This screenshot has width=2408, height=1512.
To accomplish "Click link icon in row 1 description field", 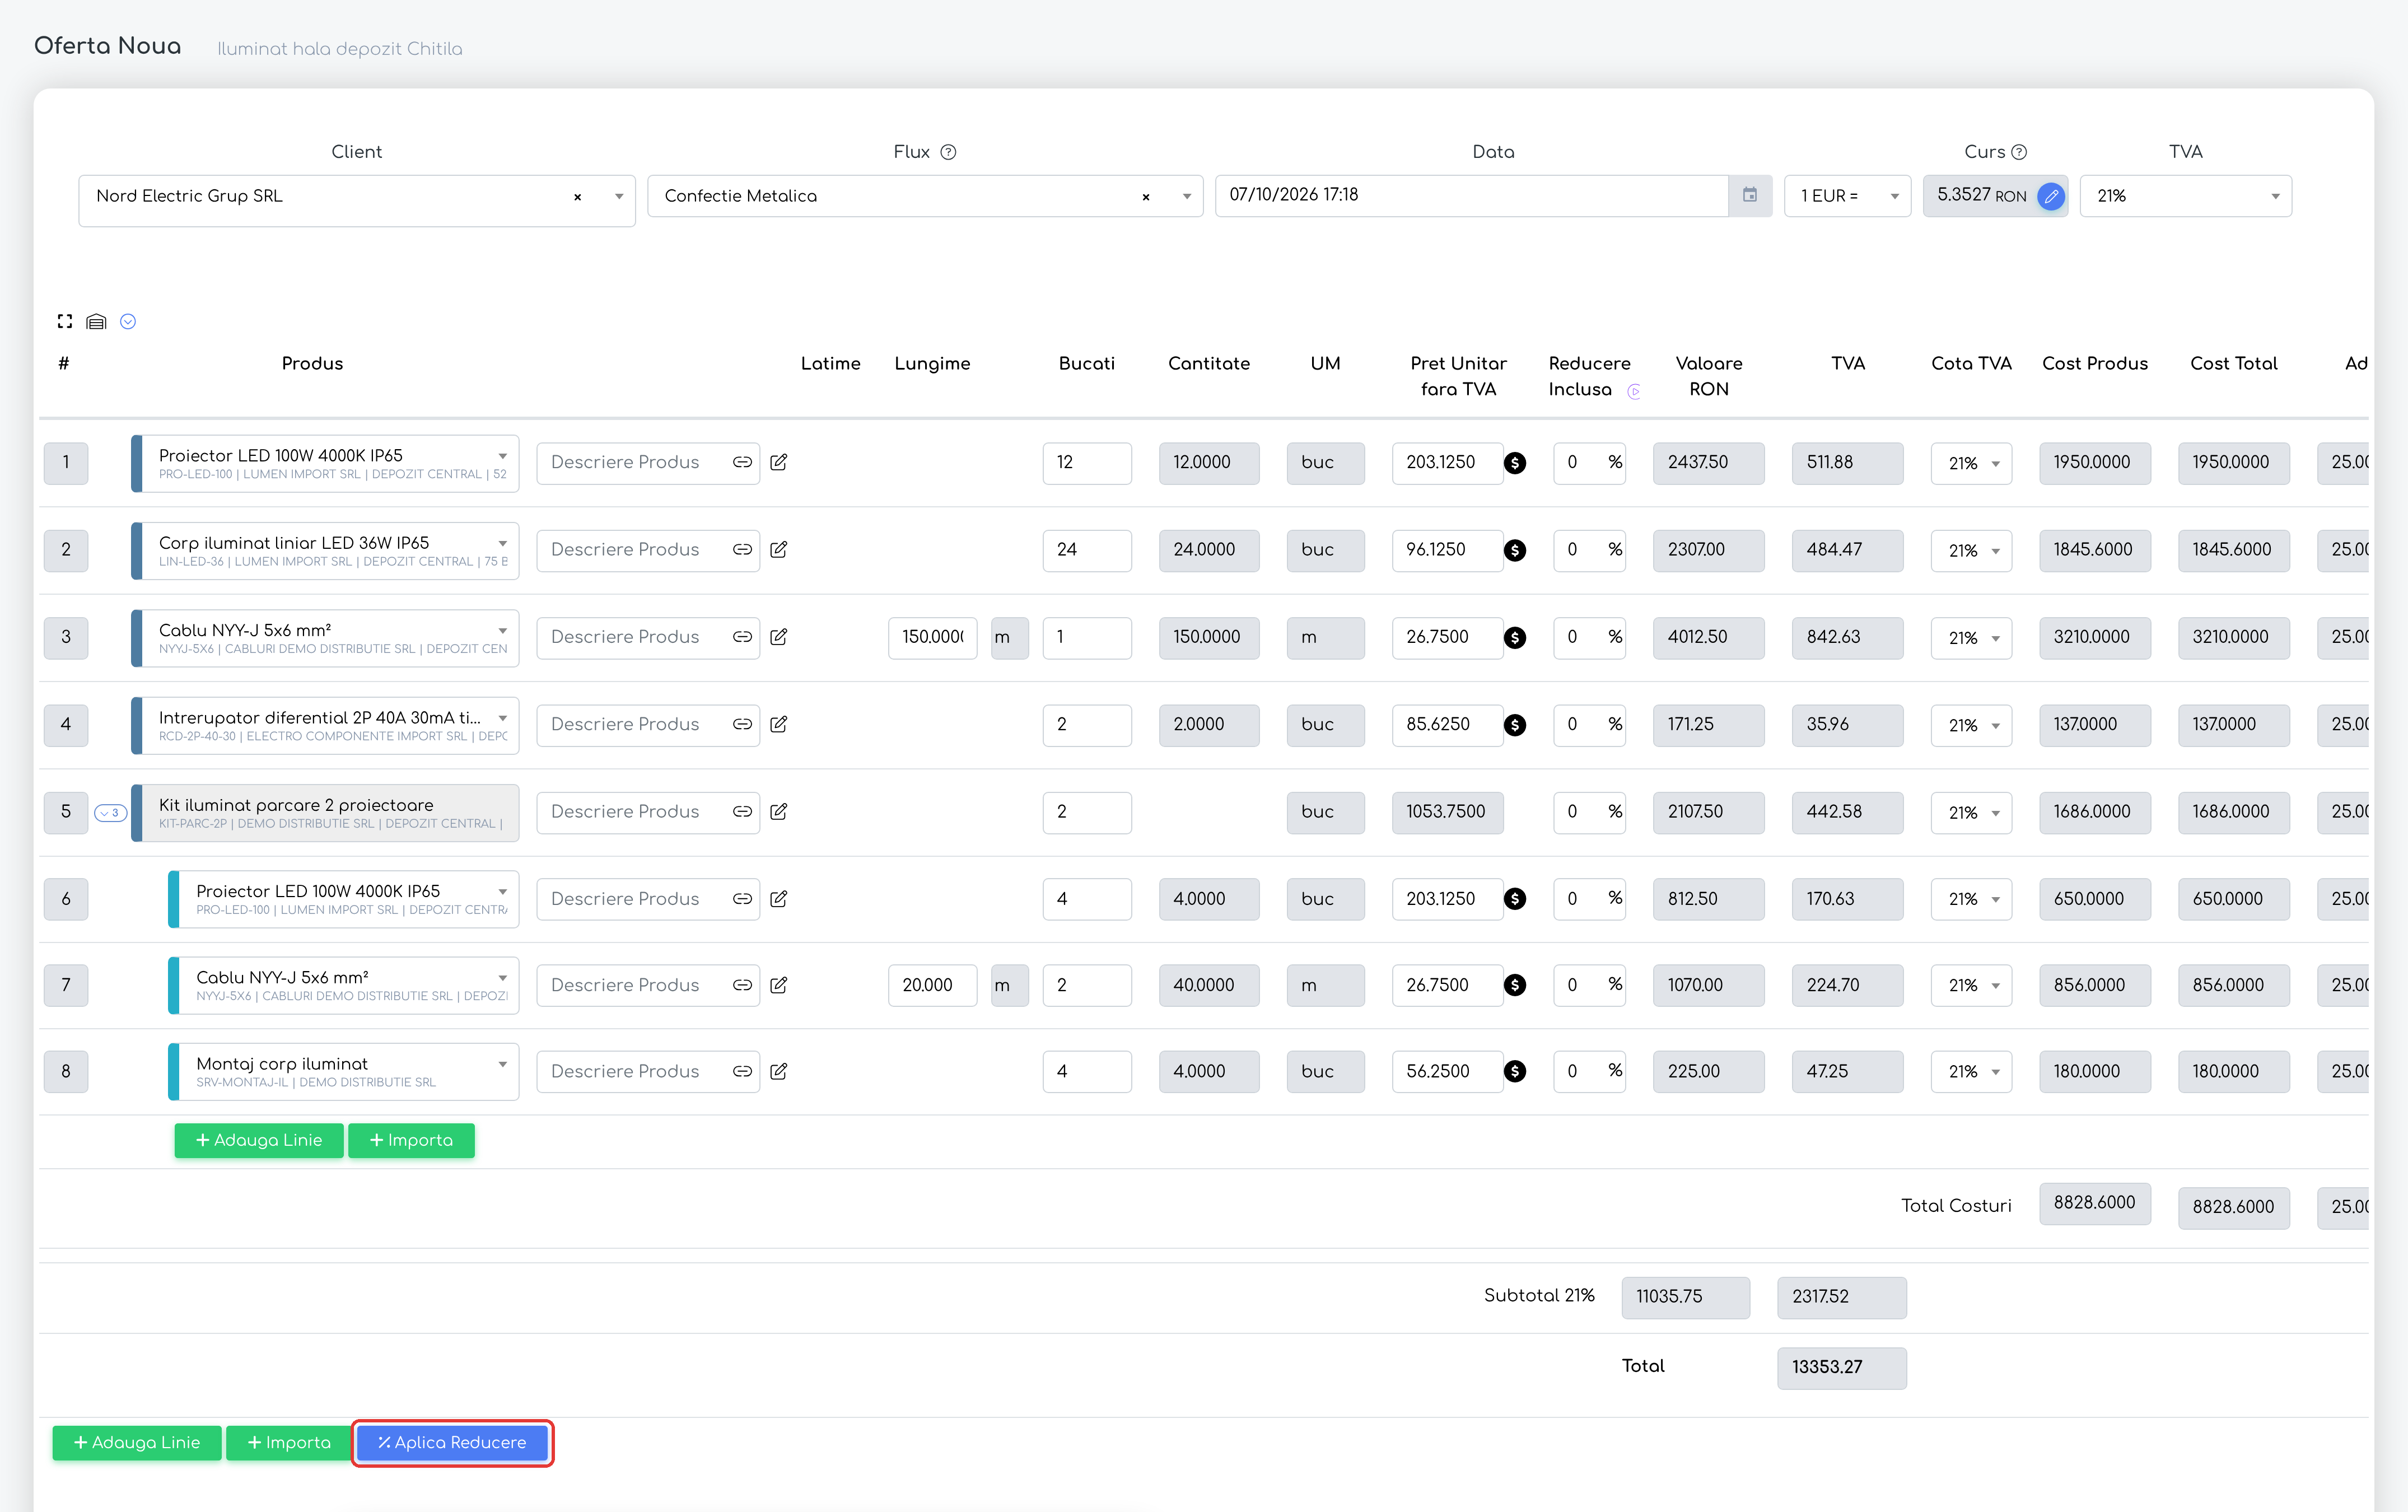I will click(742, 462).
